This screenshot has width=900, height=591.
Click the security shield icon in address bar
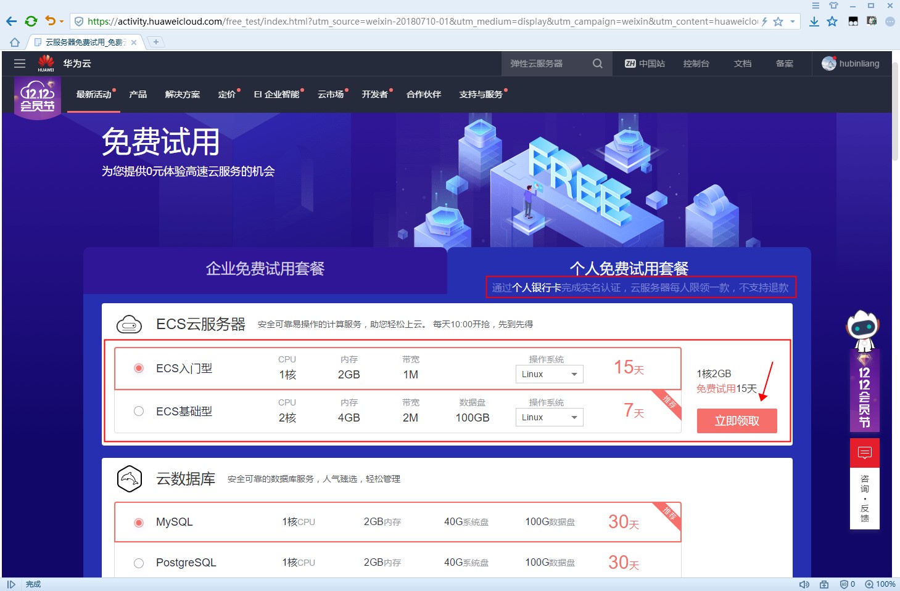point(79,22)
